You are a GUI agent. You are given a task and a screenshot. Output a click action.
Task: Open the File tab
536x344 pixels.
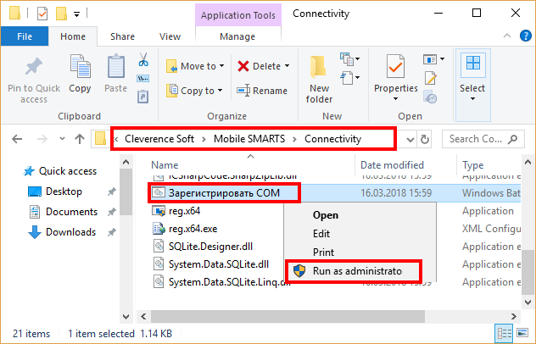click(25, 36)
